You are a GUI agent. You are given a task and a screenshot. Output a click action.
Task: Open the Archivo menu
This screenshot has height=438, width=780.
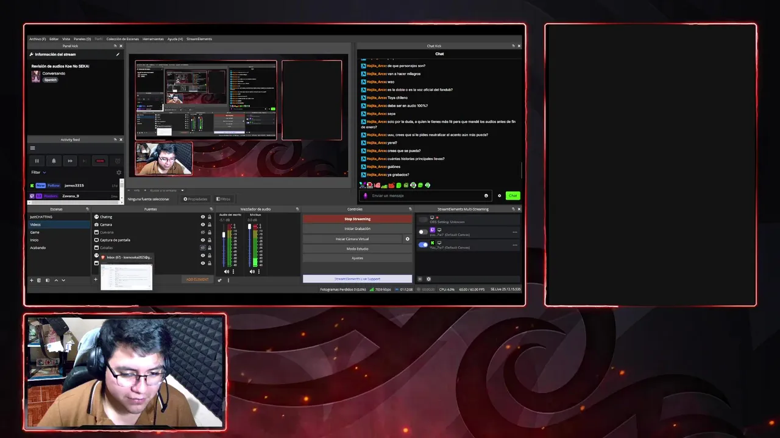coord(37,39)
